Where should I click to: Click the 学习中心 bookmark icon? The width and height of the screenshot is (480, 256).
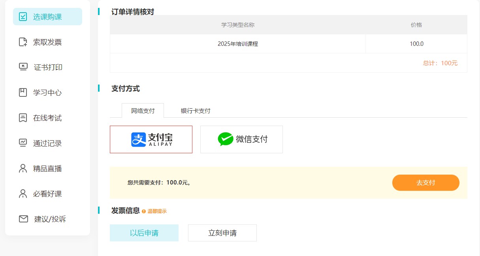point(23,92)
